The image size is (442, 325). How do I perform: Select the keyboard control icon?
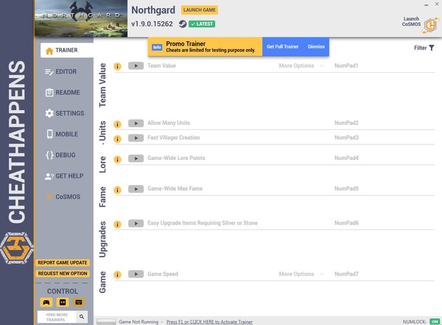(x=79, y=302)
